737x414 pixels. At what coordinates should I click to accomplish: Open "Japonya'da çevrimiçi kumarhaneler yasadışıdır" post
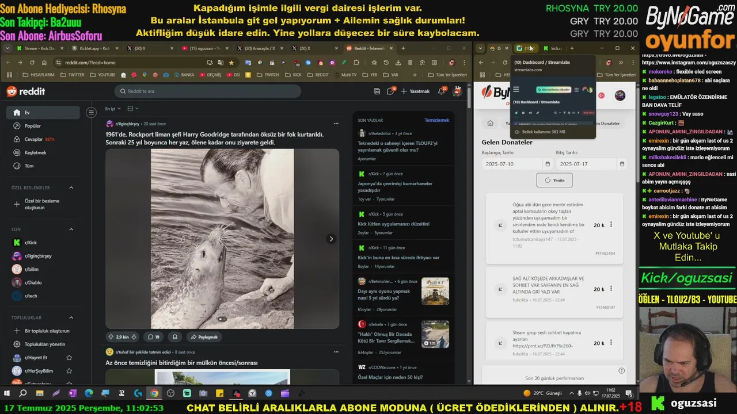[395, 187]
